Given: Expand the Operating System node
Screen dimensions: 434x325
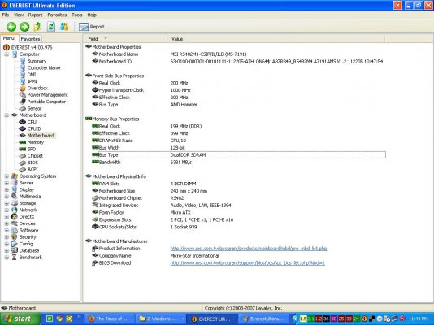Looking at the screenshot, I should point(7,176).
